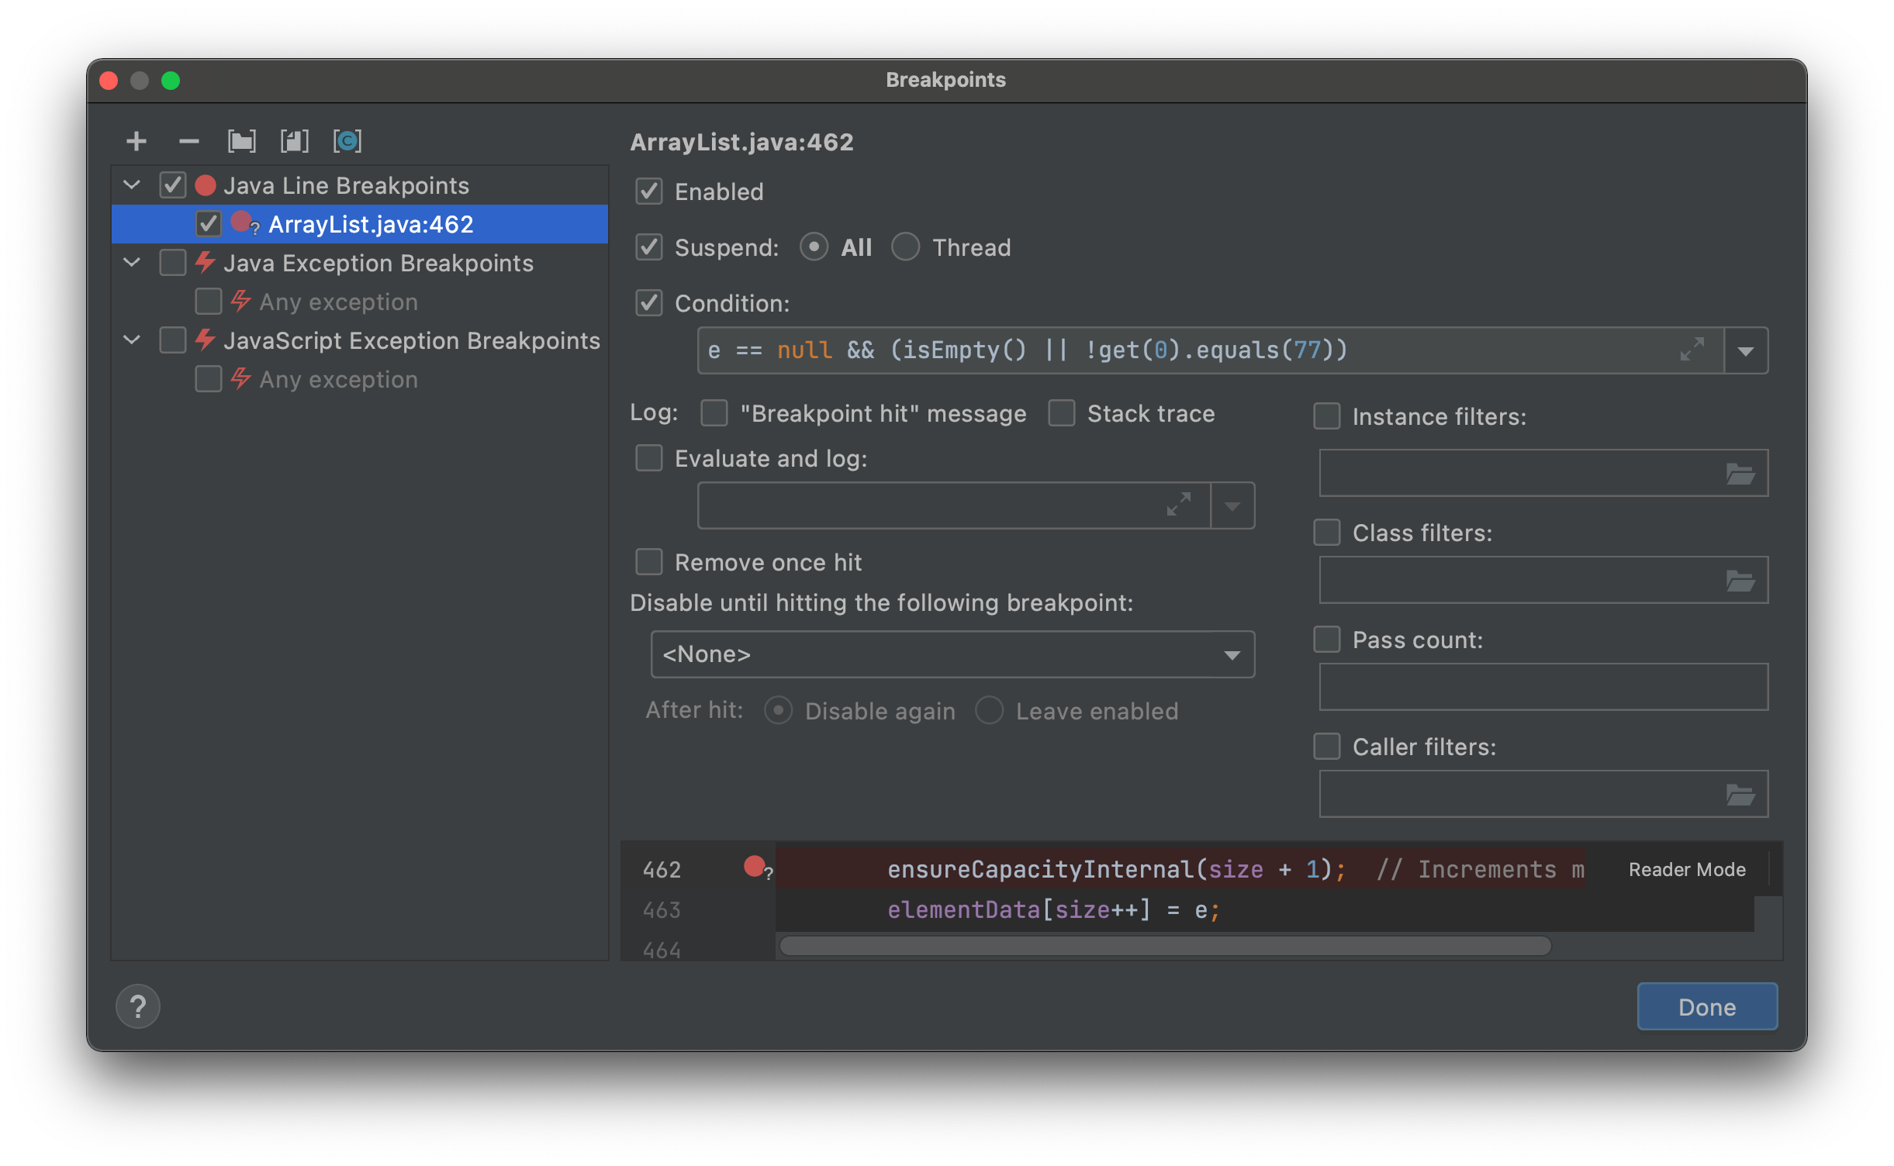
Task: Group breakpoints by package
Action: [242, 141]
